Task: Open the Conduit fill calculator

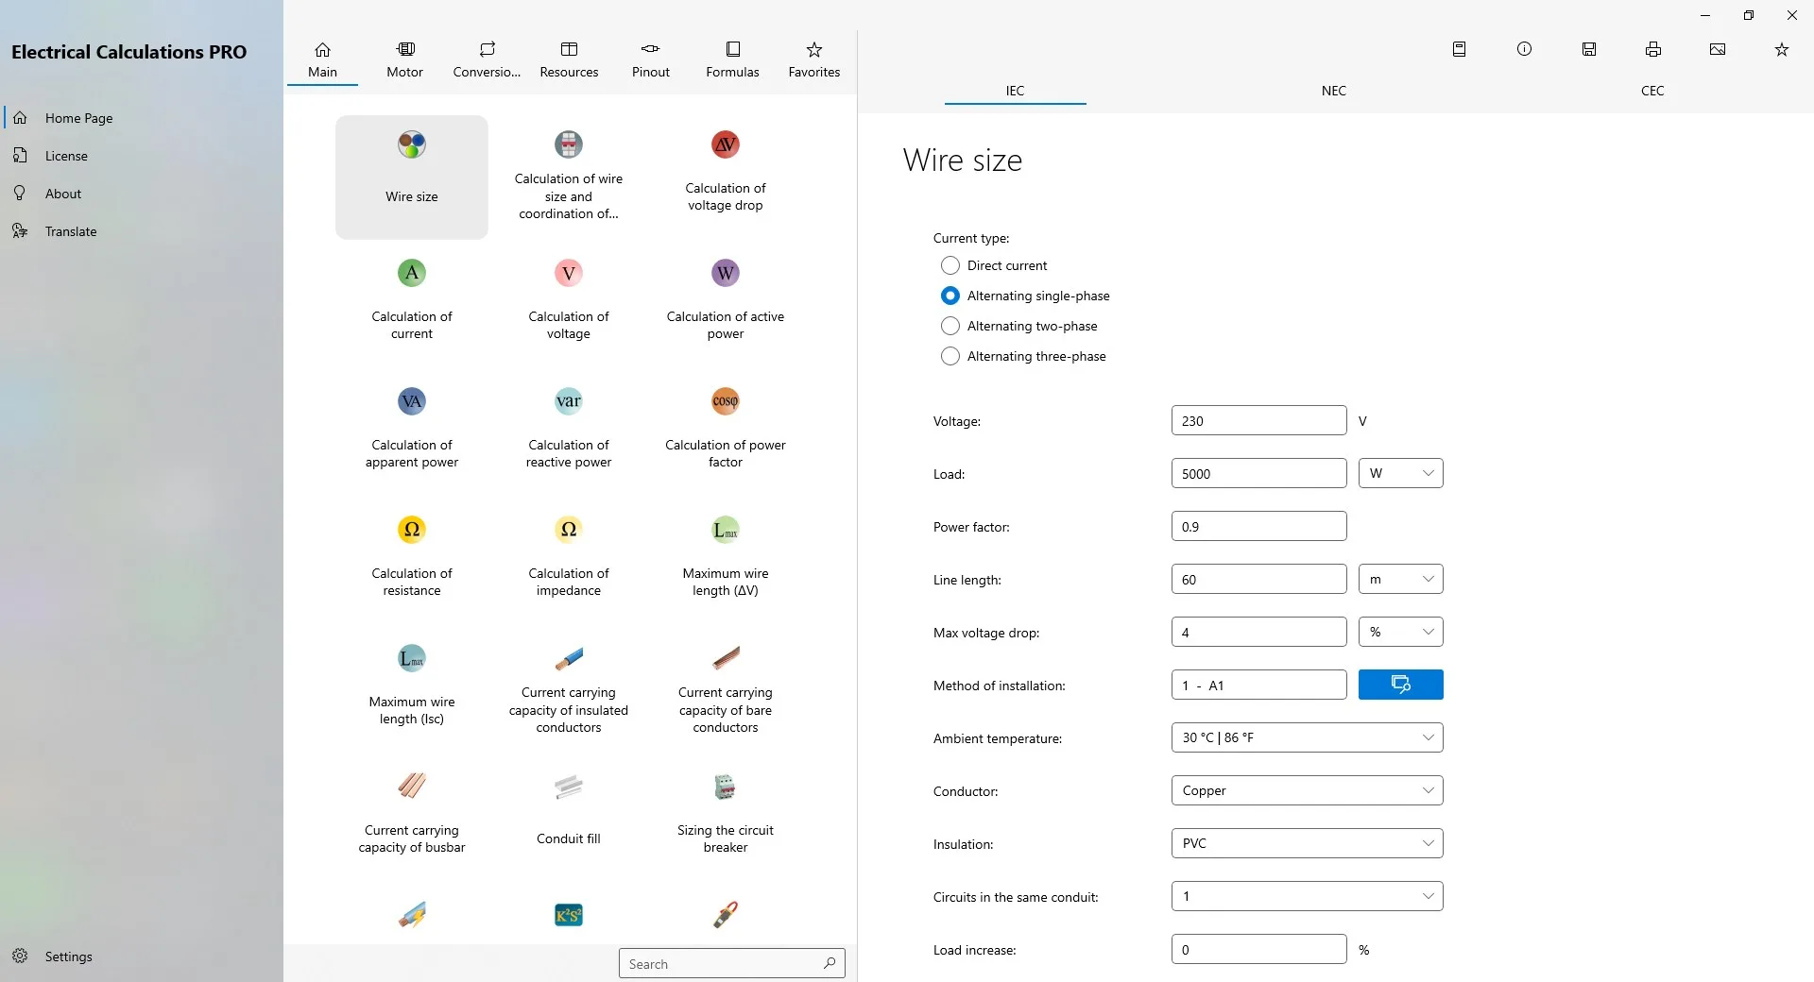Action: pos(569,820)
